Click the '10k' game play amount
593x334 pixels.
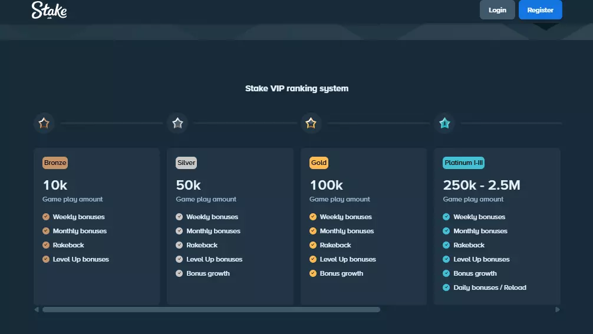(x=55, y=185)
